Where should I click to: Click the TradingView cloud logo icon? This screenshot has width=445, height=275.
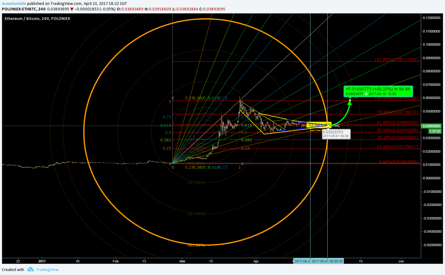(30, 269)
